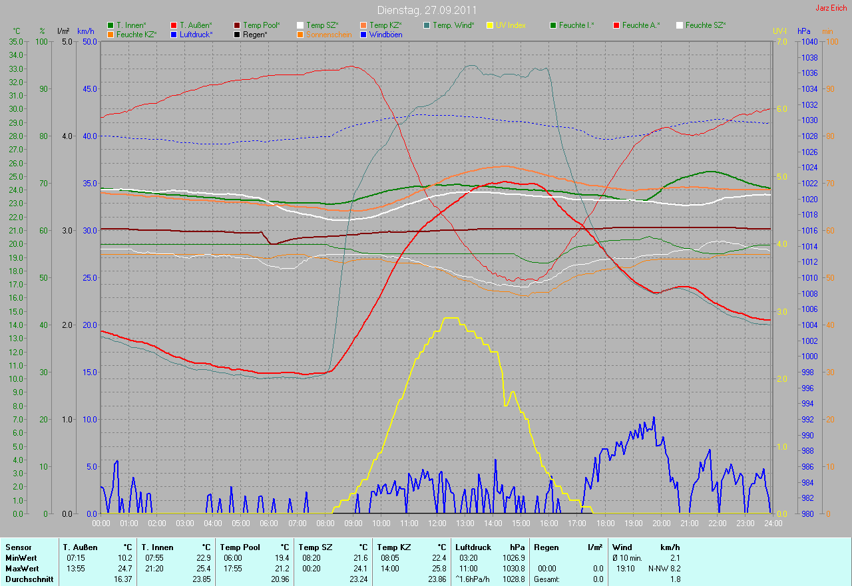The image size is (852, 586).
Task: Click the white Feuchte SZ legend swatch
Action: pos(680,25)
